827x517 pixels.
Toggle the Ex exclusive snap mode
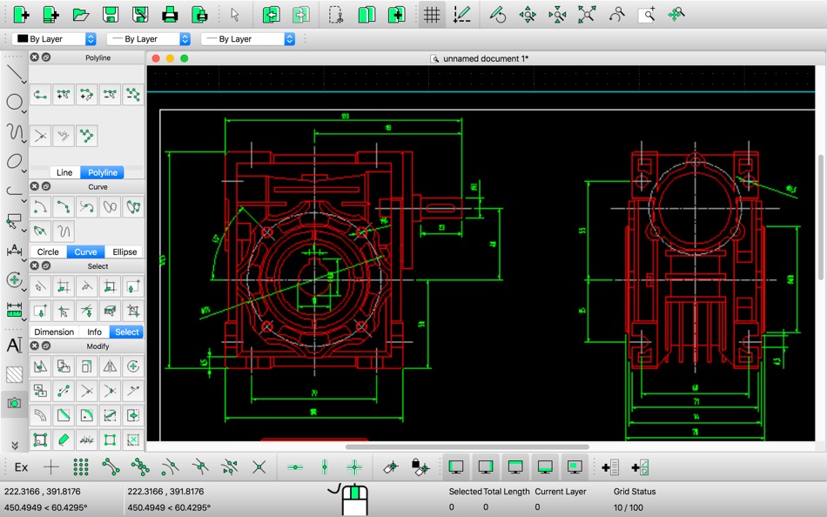pyautogui.click(x=22, y=467)
